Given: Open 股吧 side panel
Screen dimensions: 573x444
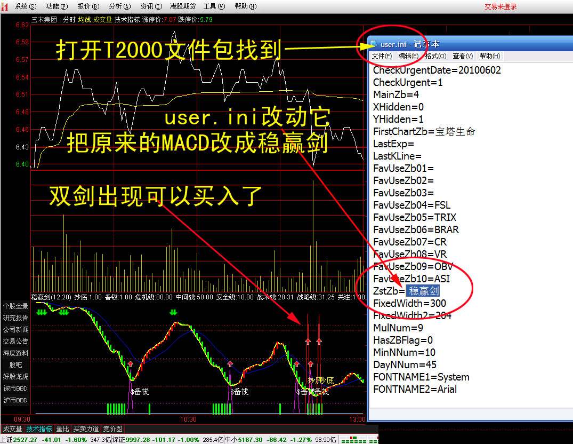Looking at the screenshot, I should [x=15, y=364].
